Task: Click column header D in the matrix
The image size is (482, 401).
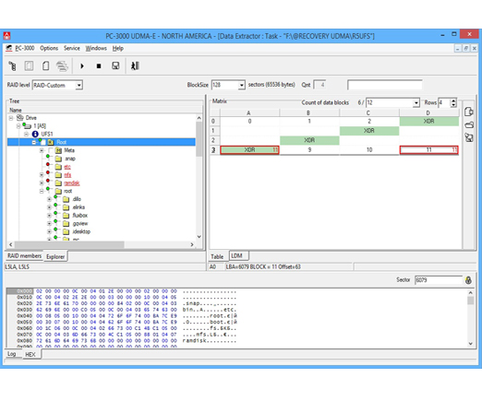Action: tap(428, 113)
